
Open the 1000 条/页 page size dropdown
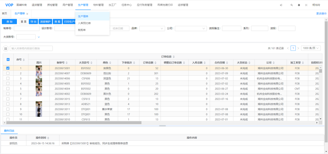tap(311, 48)
